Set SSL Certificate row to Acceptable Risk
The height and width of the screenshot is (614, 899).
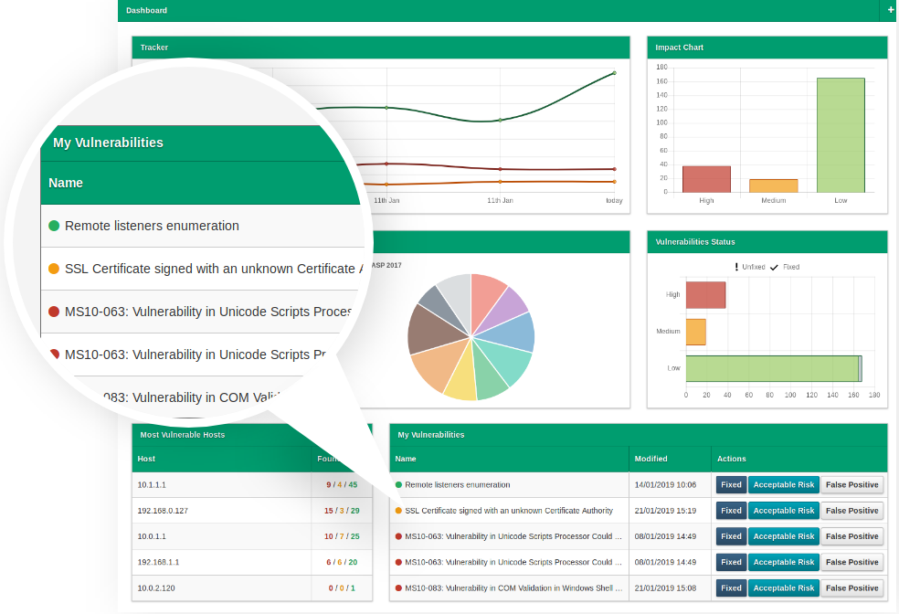point(783,511)
